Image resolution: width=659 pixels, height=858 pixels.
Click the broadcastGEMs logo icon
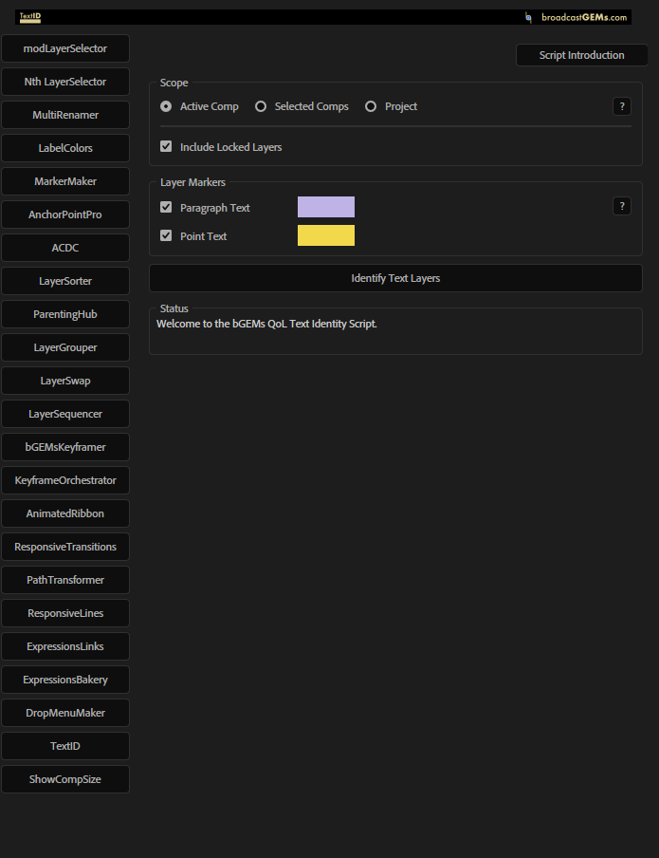(528, 17)
